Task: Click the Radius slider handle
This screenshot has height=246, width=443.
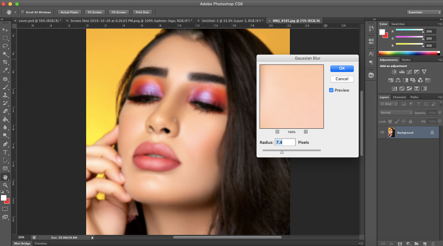Action: [282, 152]
